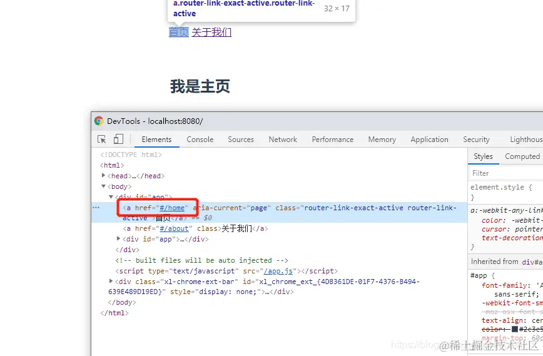Expand the nested div id="app" node
Image resolution: width=543 pixels, height=356 pixels.
(118, 238)
